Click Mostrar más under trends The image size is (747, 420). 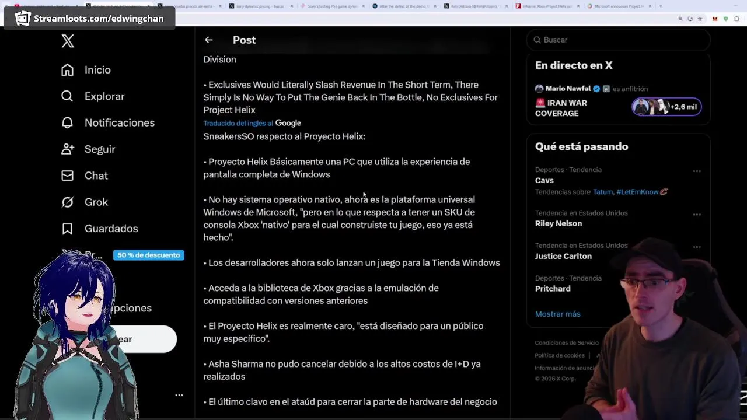pos(557,314)
